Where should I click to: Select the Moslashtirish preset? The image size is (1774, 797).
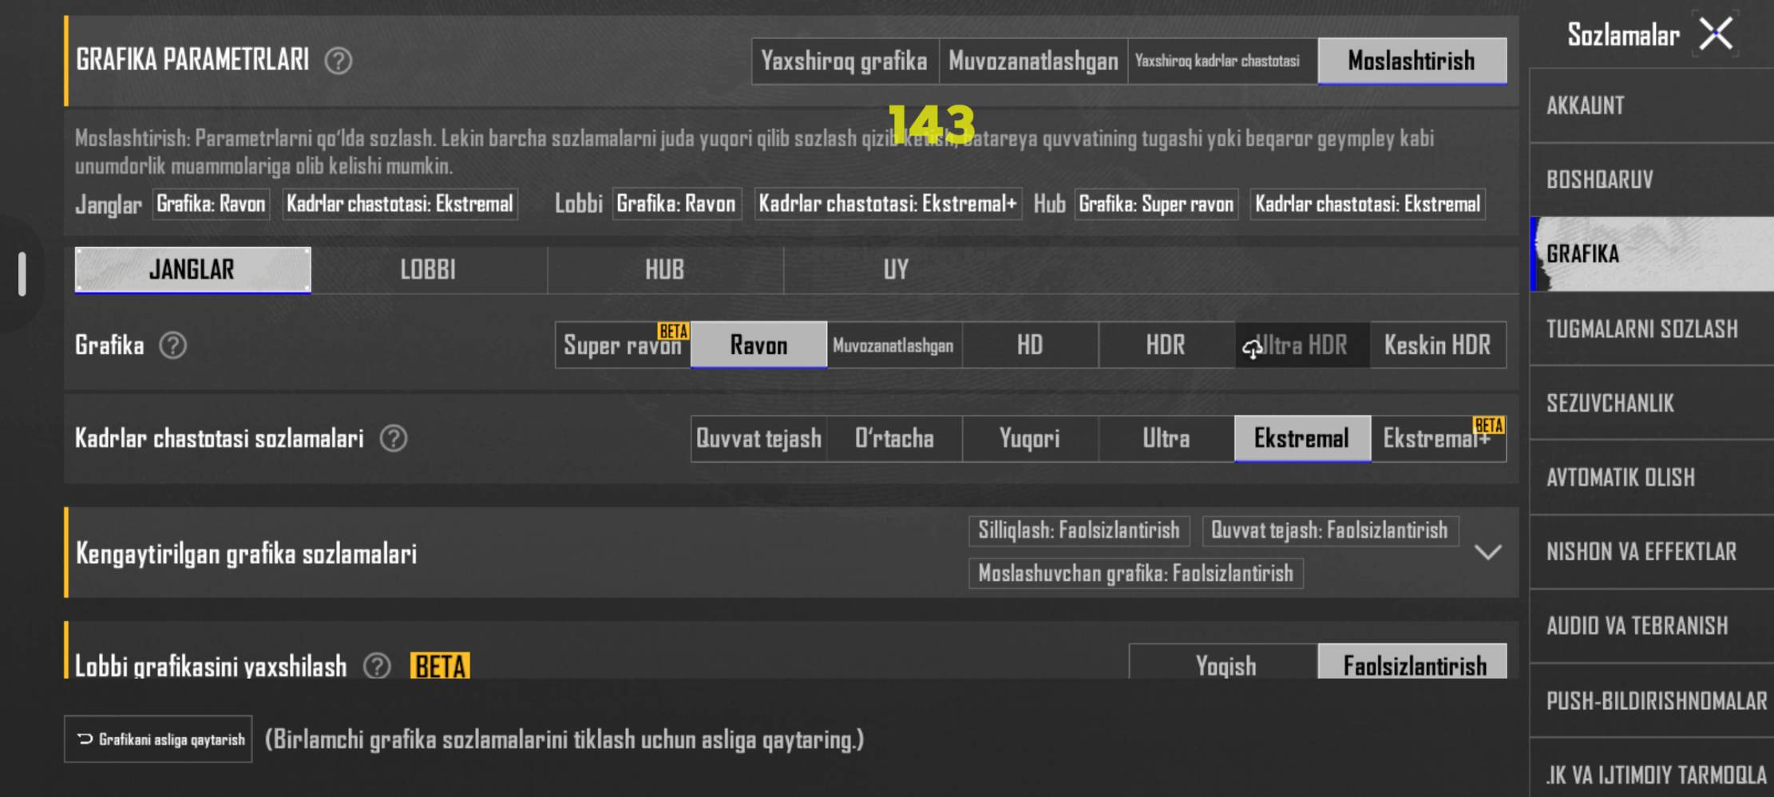[1412, 61]
